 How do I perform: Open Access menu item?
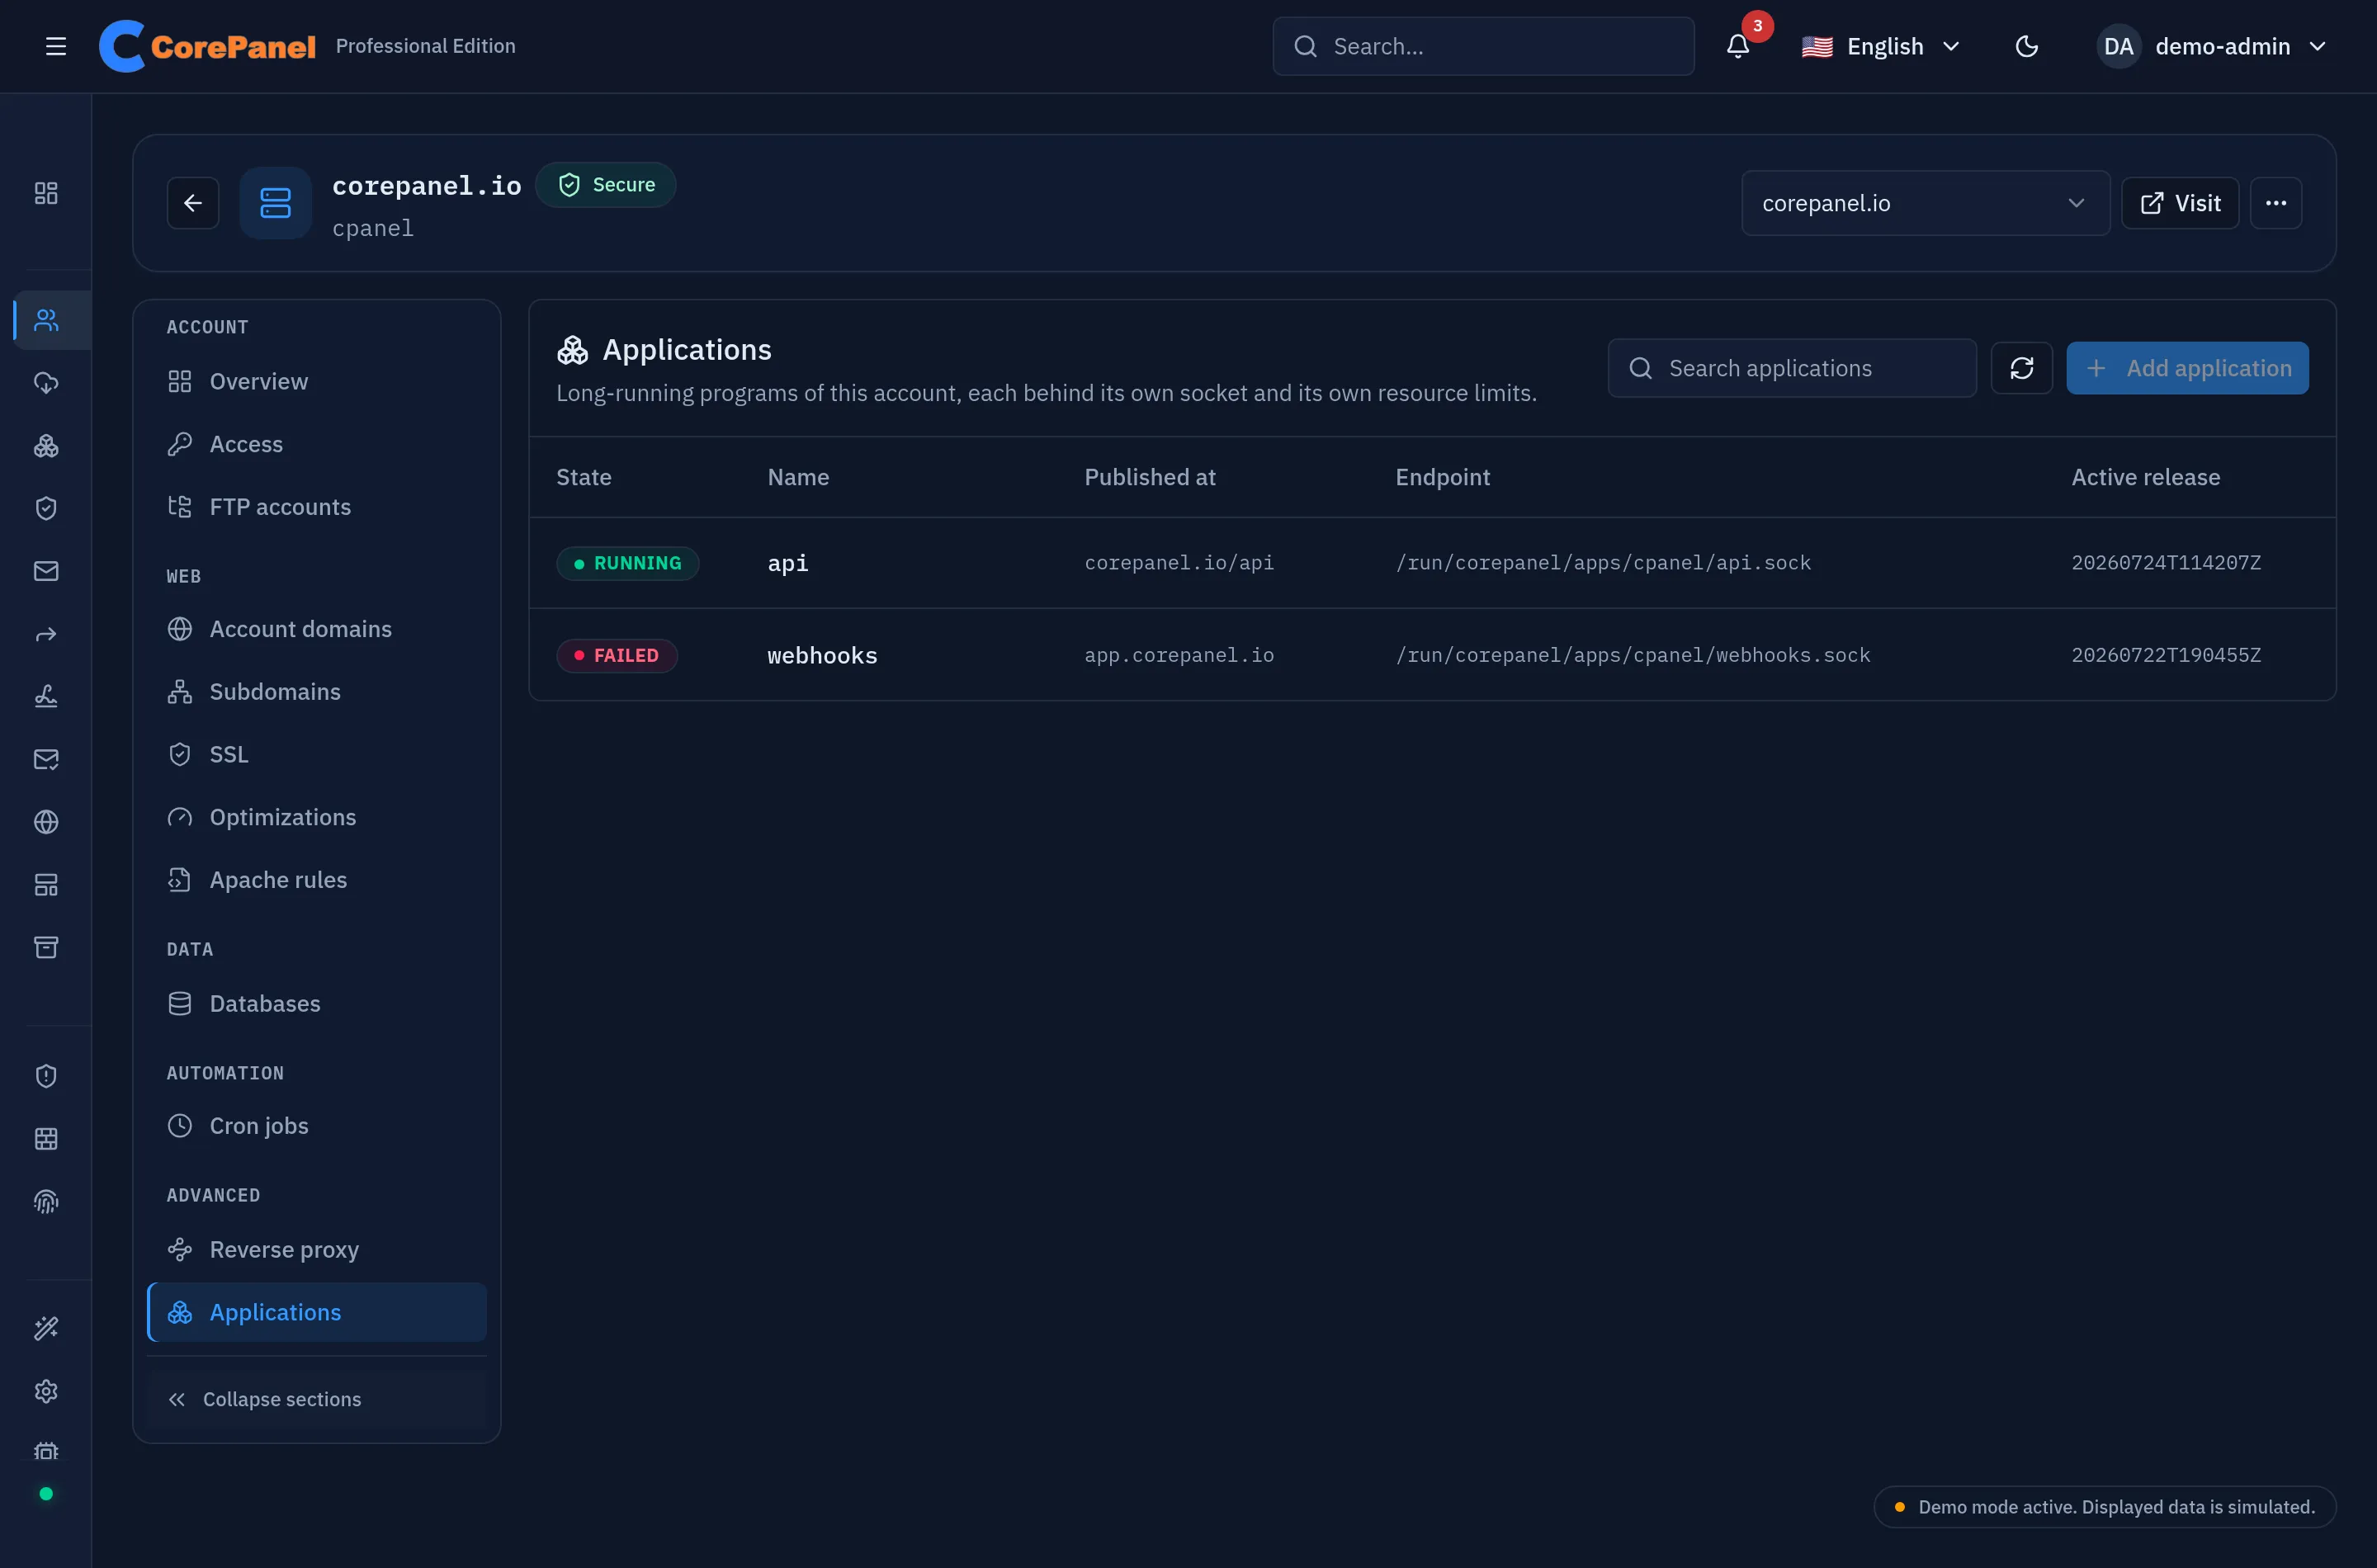coord(316,444)
